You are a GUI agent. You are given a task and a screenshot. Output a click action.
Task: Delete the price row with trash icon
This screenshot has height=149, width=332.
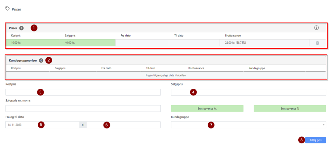317,43
